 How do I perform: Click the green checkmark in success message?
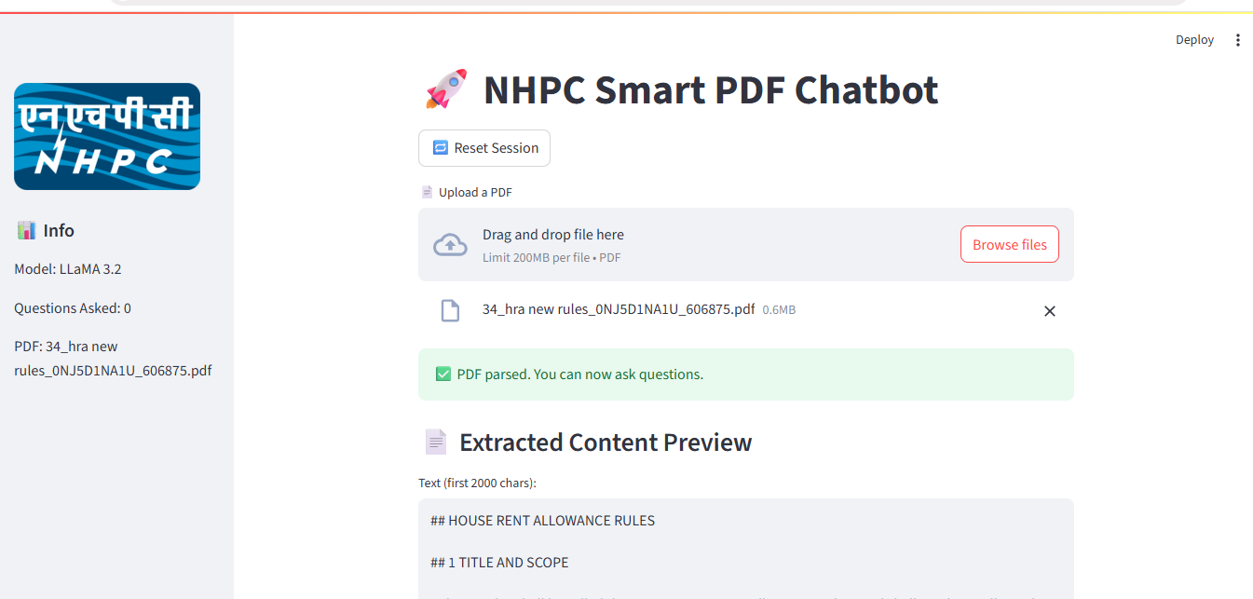pyautogui.click(x=443, y=374)
